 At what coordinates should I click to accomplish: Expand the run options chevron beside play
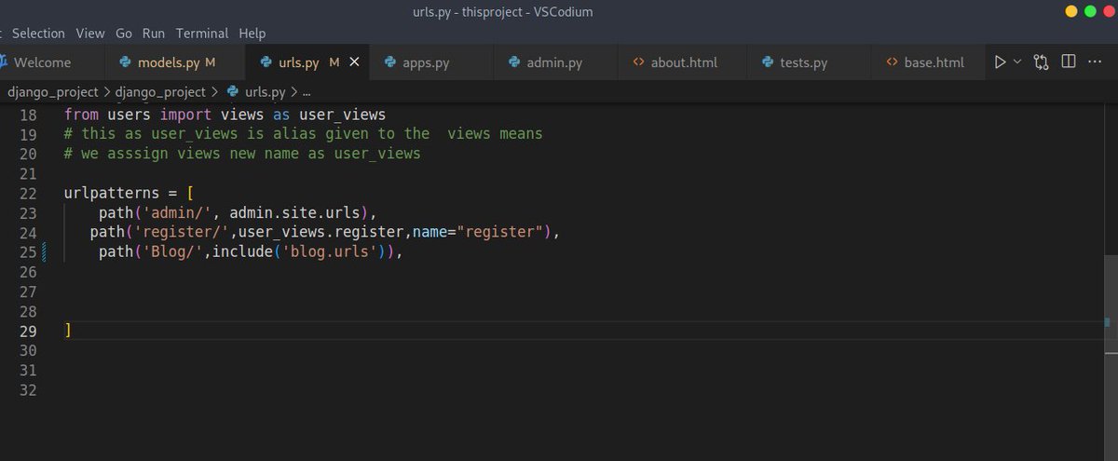(1017, 61)
